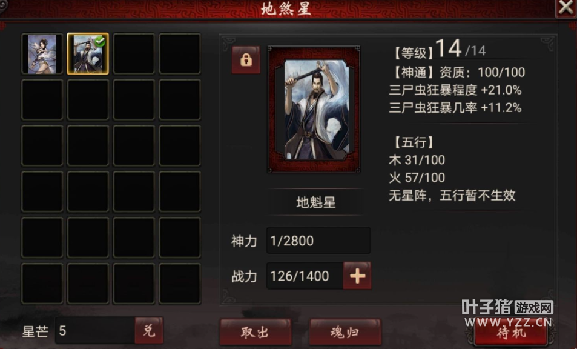Viewport: 577px width, 349px height.
Task: Click the 战力 126/1400 value field
Action: tap(305, 276)
